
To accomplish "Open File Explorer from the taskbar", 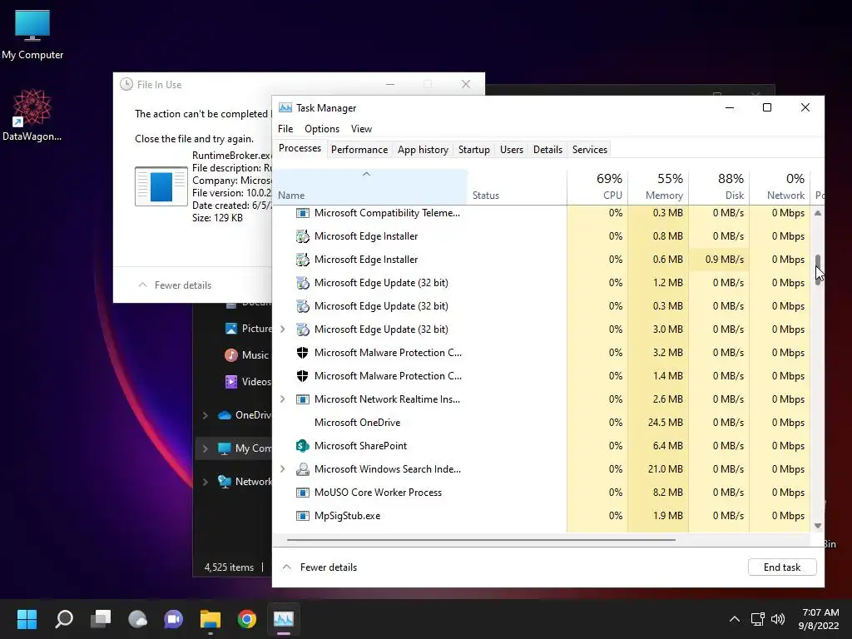I will (x=211, y=618).
